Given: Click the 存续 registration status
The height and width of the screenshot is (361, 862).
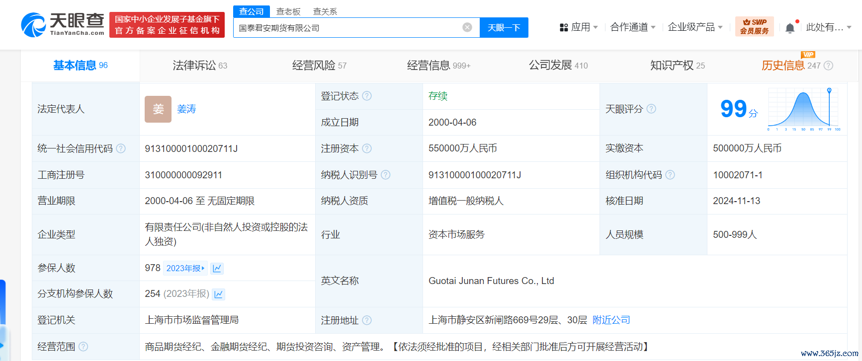Looking at the screenshot, I should pos(438,96).
